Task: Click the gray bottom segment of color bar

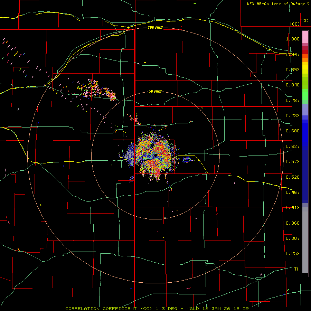Action: pyautogui.click(x=305, y=240)
